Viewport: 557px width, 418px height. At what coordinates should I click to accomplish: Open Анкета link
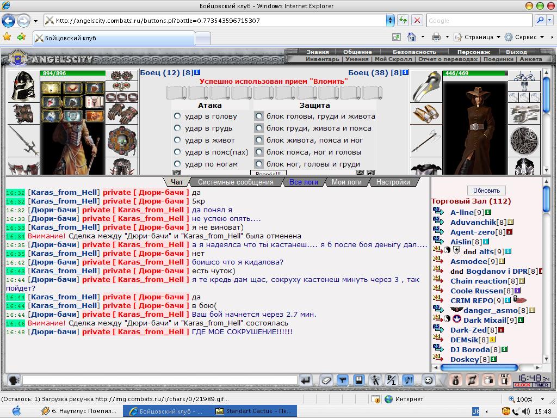(x=531, y=59)
